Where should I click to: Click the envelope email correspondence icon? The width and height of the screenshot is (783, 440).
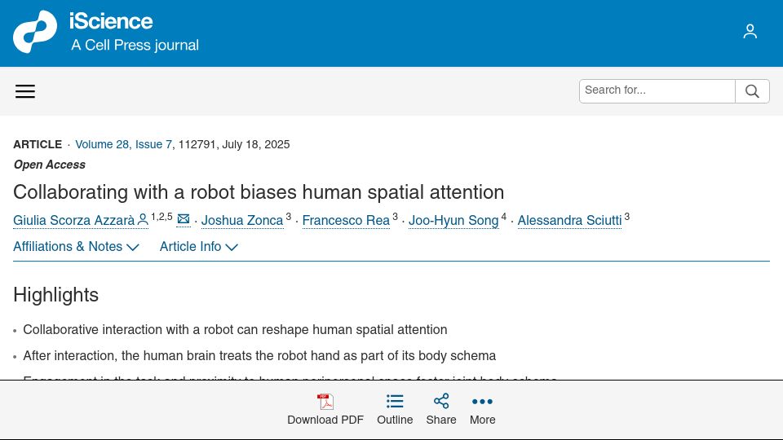click(184, 219)
